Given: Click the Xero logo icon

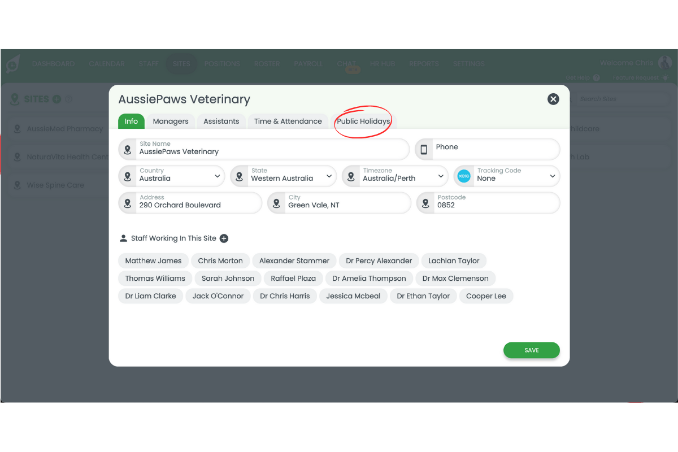Looking at the screenshot, I should (x=464, y=176).
